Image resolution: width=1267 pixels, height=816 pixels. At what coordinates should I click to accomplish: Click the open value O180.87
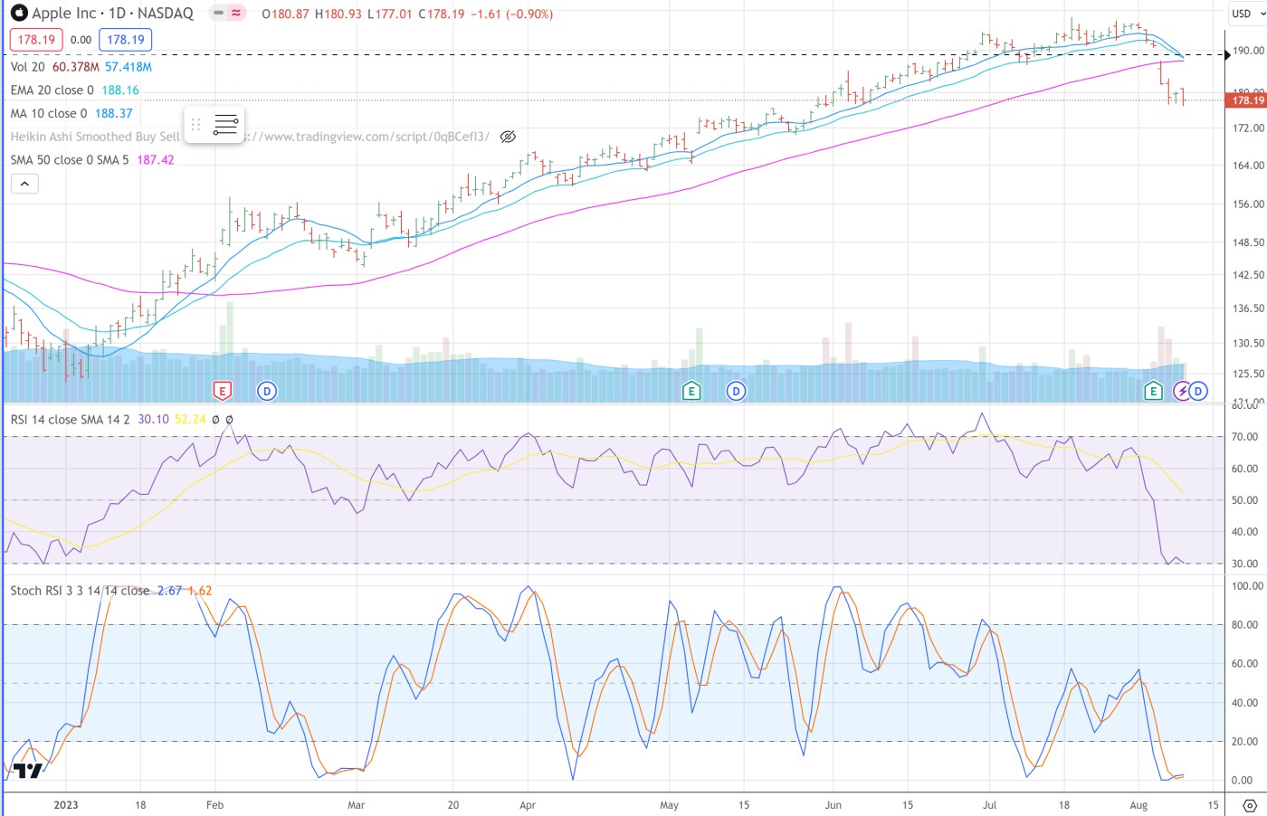pyautogui.click(x=285, y=14)
